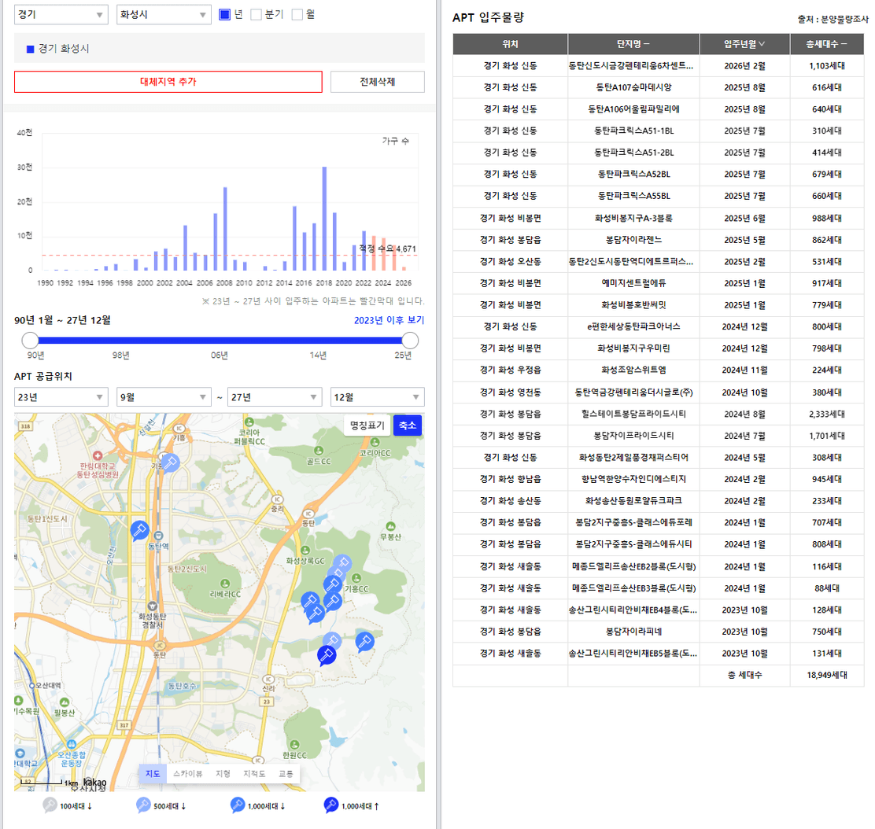Enable the 교통 traffic view
The width and height of the screenshot is (875, 829).
[x=286, y=774]
